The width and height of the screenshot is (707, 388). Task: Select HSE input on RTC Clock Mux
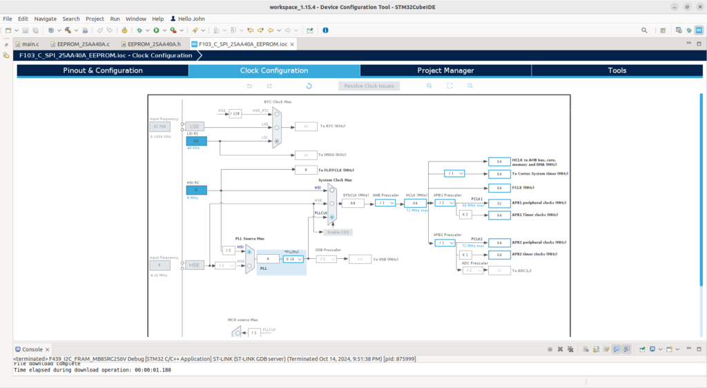[x=277, y=114]
